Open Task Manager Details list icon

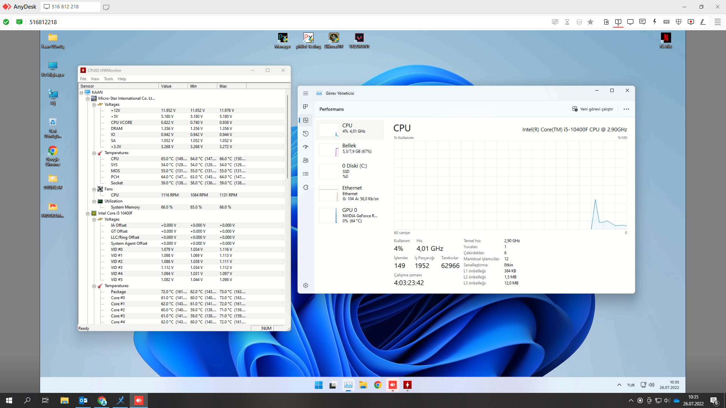[x=306, y=174]
